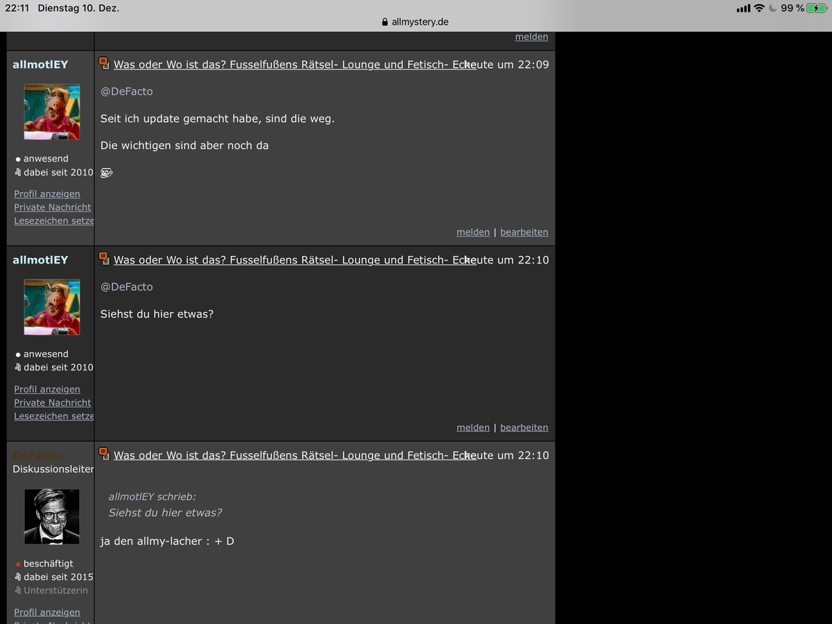
Task: Click 'bearbeiten' on the 22:09 post
Action: pyautogui.click(x=524, y=232)
